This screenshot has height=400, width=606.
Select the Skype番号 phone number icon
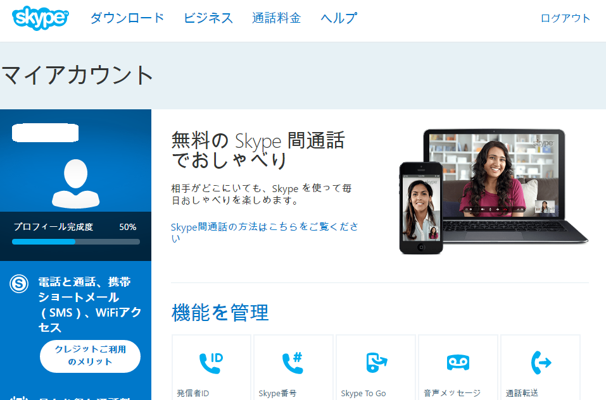(x=293, y=363)
